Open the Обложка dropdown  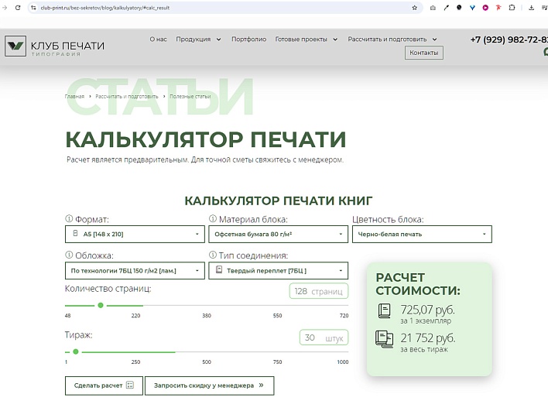point(135,271)
